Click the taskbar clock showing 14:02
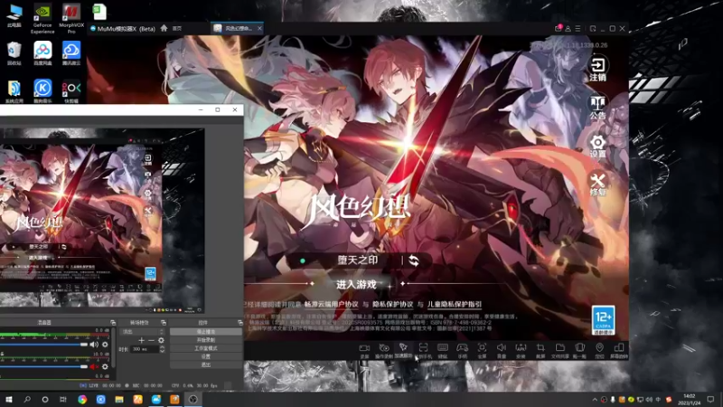Viewport: 723px width, 407px height. point(689,399)
